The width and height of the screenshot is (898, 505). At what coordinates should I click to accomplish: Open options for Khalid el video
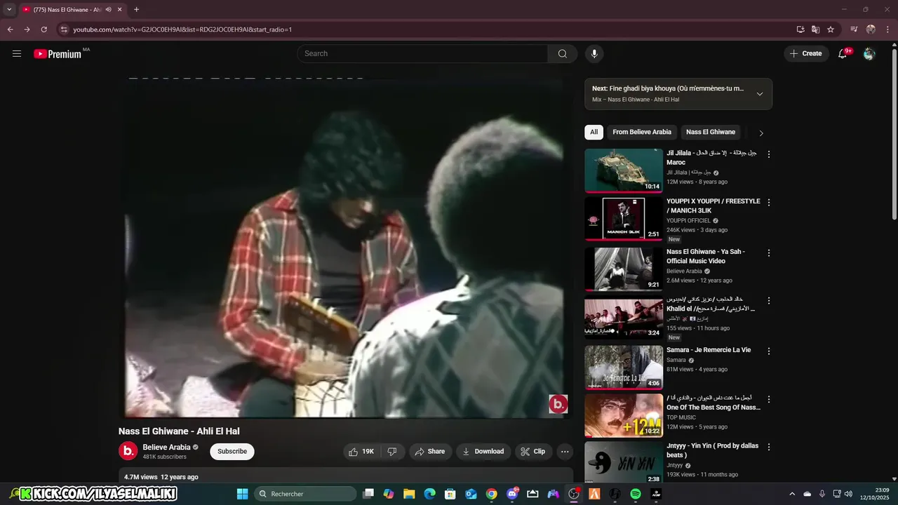tap(769, 300)
